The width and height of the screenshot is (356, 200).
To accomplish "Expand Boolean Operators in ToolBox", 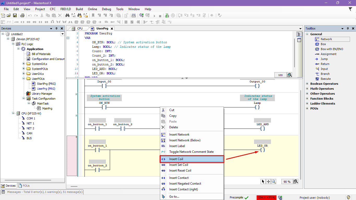I will (307, 84).
